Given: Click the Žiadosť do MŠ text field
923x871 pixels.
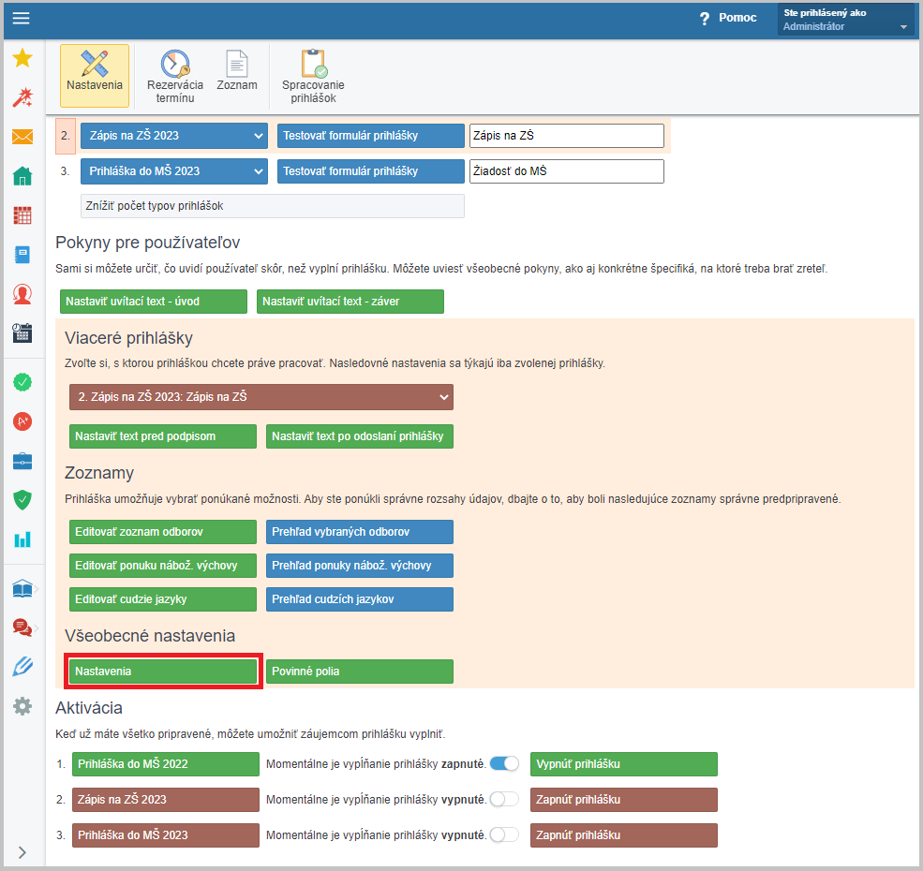Looking at the screenshot, I should [566, 171].
